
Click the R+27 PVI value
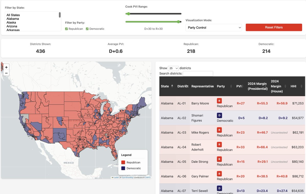[240, 103]
